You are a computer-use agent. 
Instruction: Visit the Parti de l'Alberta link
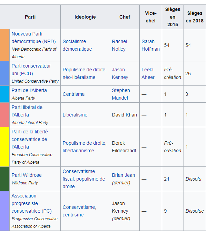(29, 90)
